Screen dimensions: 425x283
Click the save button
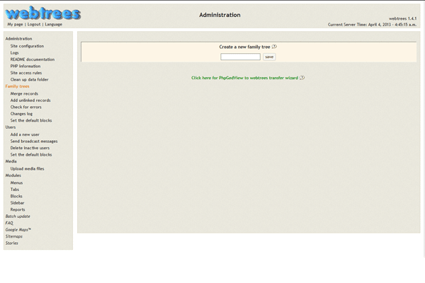(269, 57)
